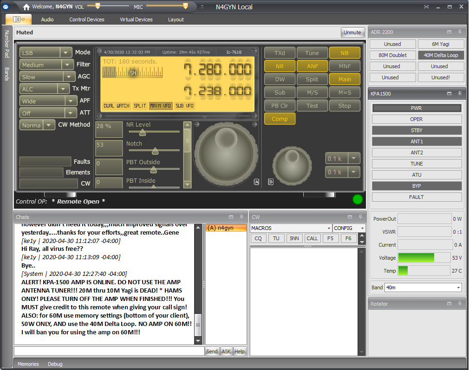Collapse the CW panel
The image size is (469, 370).
[350, 217]
